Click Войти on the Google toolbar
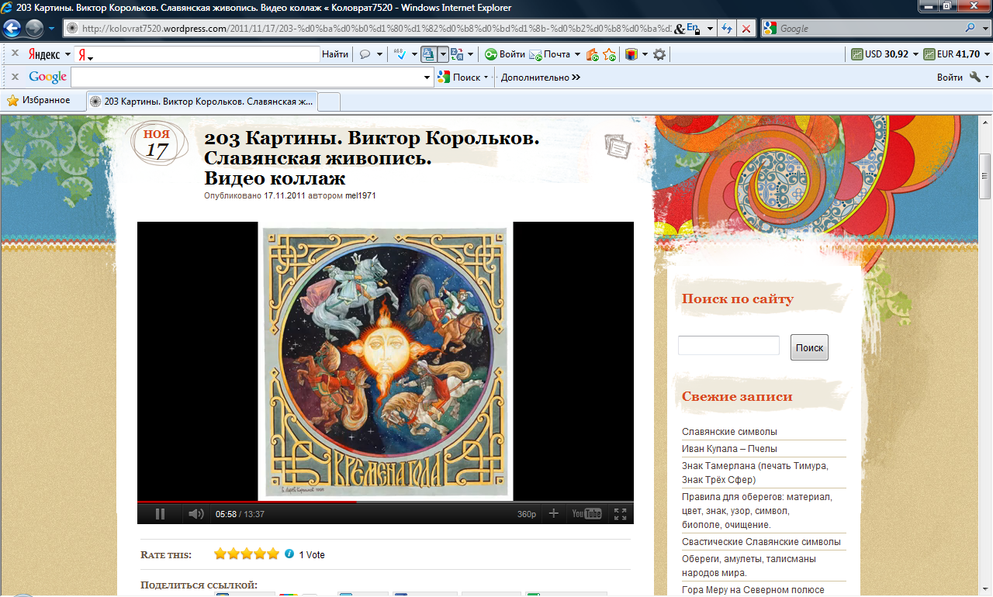Image resolution: width=993 pixels, height=597 pixels. click(x=950, y=77)
